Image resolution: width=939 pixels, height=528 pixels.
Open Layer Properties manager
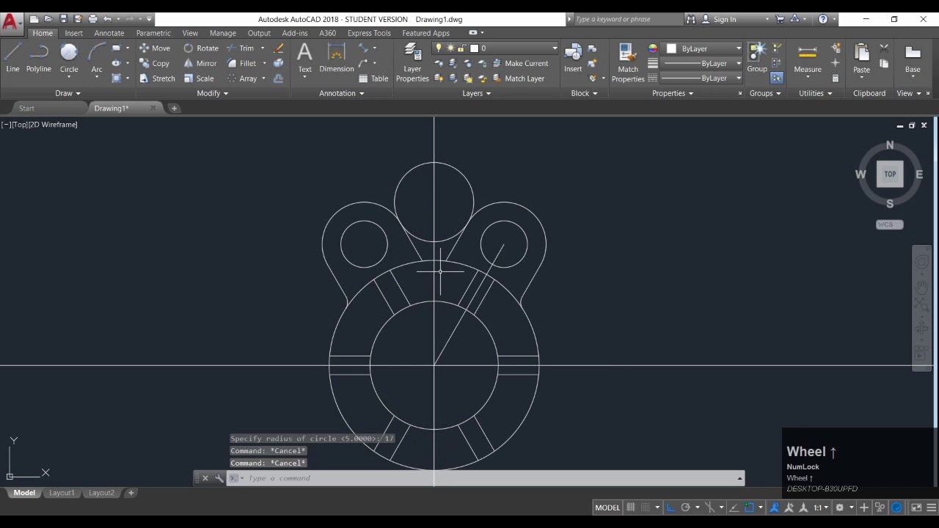tap(412, 62)
